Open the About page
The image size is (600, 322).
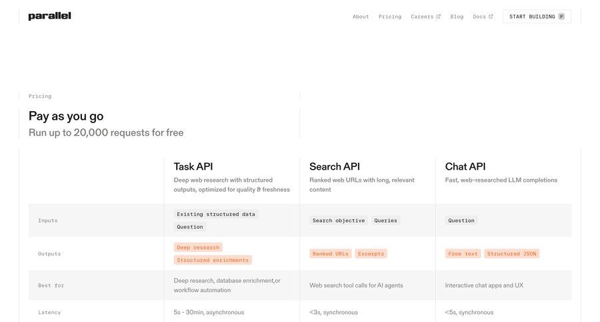[361, 17]
